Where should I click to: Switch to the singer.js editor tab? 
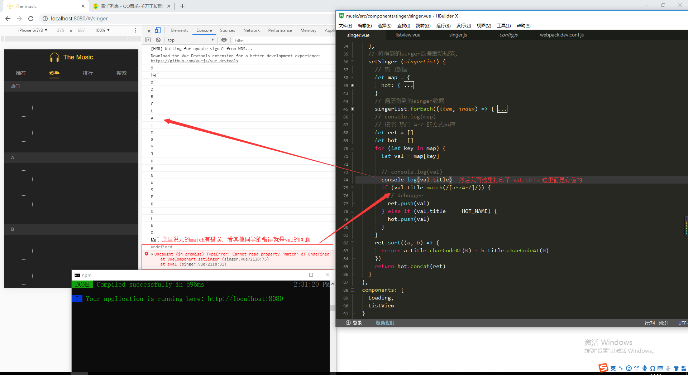point(458,35)
